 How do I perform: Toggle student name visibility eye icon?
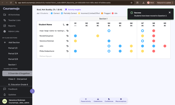[x=67, y=25]
